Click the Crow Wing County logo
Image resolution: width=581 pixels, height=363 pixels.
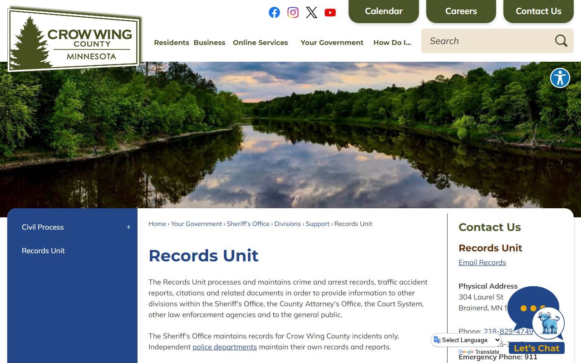coord(74,40)
